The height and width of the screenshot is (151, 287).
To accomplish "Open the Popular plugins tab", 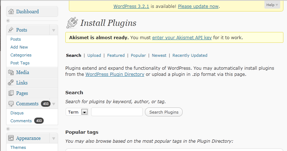I will point(138,55).
